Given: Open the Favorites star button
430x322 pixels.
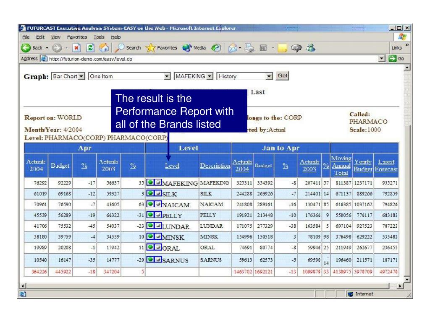Looking at the screenshot, I should pyautogui.click(x=161, y=48).
